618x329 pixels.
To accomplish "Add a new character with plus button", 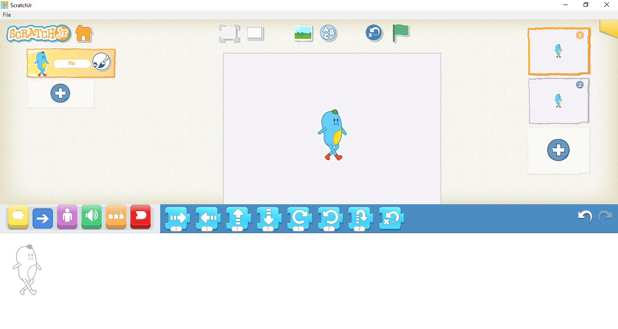I will (60, 94).
